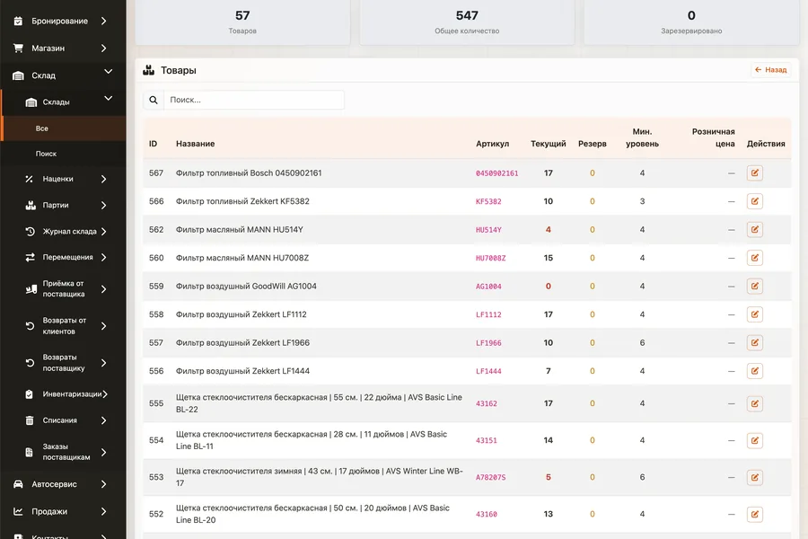Click edit icon in row ID 556
This screenshot has height=539, width=808.
[x=754, y=371]
